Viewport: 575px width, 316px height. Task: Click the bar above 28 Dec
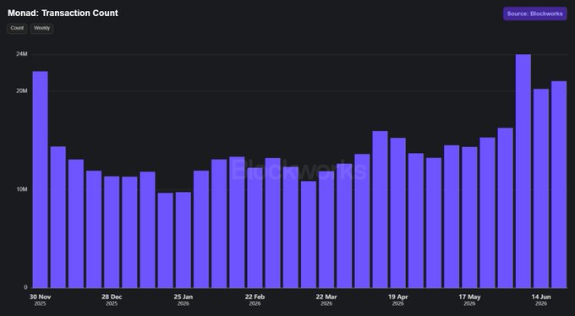112,232
